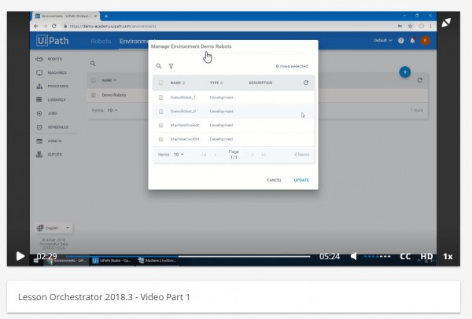This screenshot has width=472, height=319.
Task: Click the blue add environment plus button
Action: (405, 71)
